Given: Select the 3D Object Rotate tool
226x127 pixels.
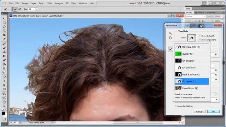Looking at the screenshot, I should tap(4, 94).
